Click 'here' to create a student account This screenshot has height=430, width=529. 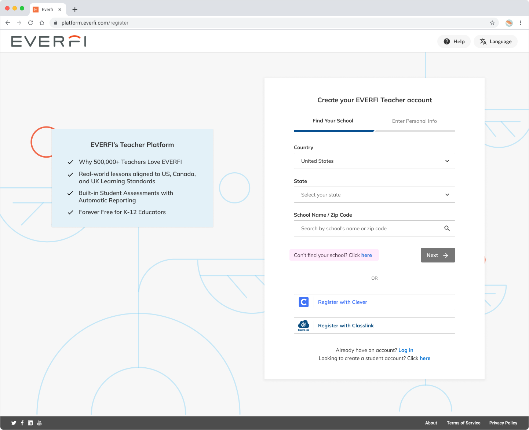pyautogui.click(x=425, y=358)
